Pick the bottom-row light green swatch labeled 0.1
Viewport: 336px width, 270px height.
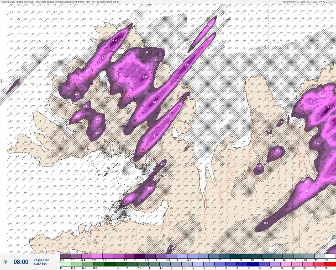point(65,264)
